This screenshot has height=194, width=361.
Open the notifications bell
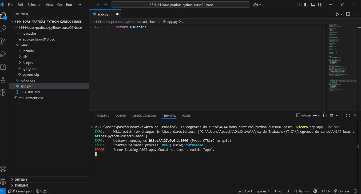355,191
